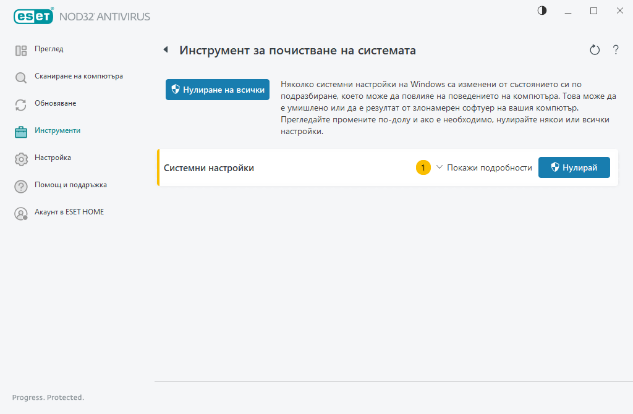Expand Системни настройки with the chevron arrow
This screenshot has width=633, height=414.
tap(439, 167)
